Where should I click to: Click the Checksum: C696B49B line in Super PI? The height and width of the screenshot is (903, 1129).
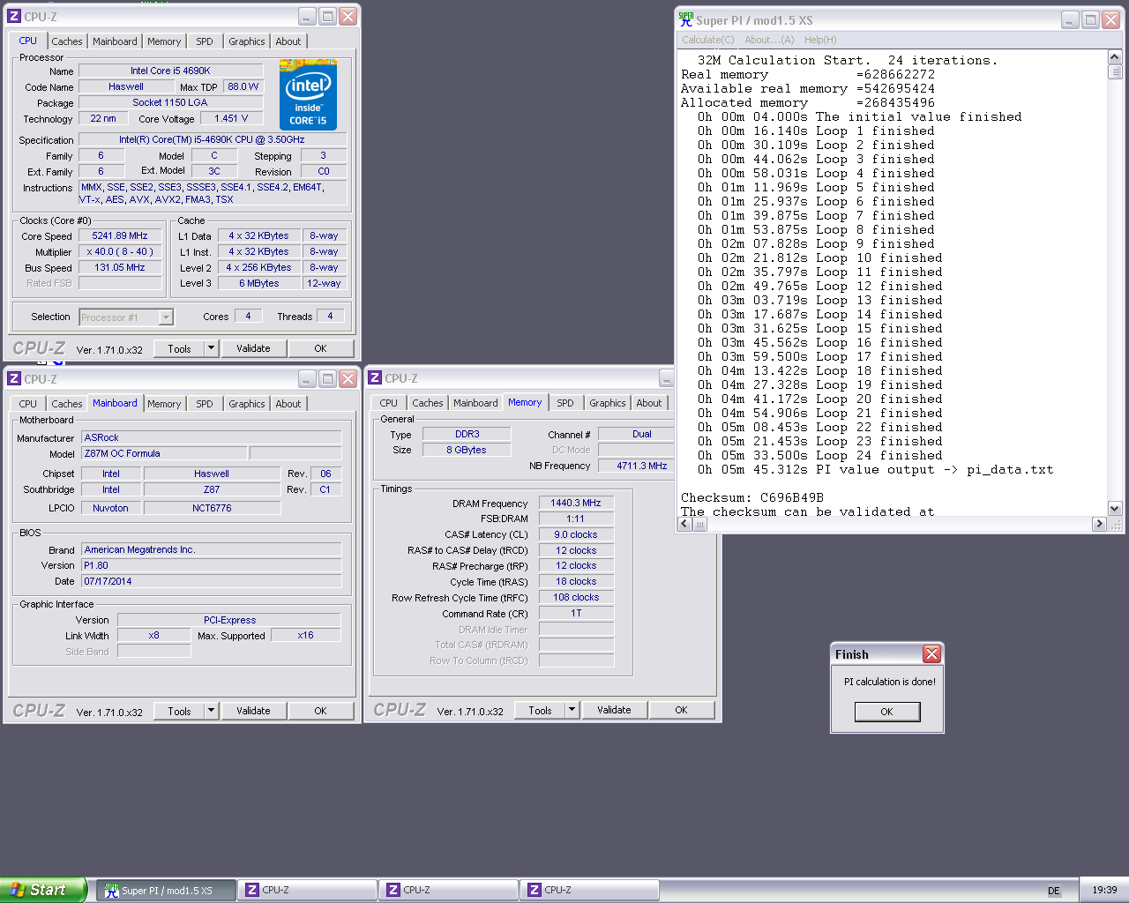click(x=751, y=497)
